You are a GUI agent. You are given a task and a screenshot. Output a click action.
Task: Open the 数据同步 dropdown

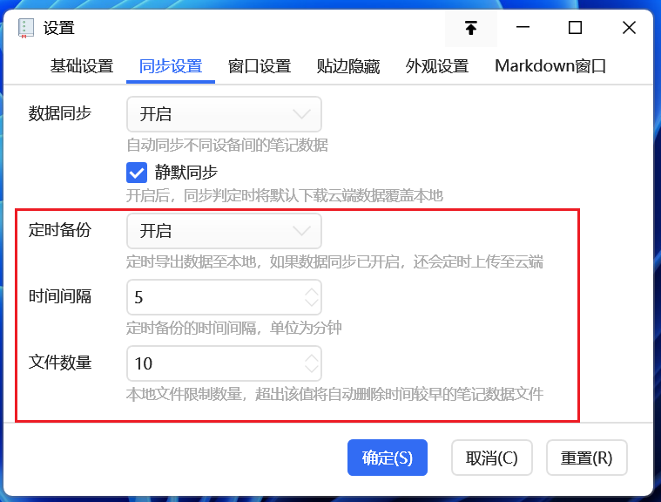point(225,114)
